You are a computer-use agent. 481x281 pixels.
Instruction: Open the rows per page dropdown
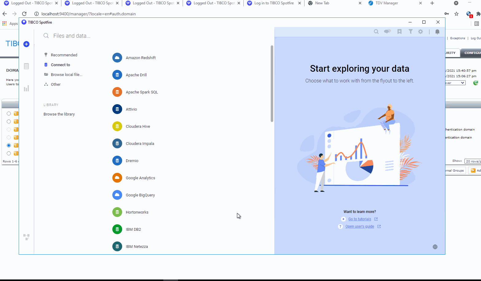472,161
